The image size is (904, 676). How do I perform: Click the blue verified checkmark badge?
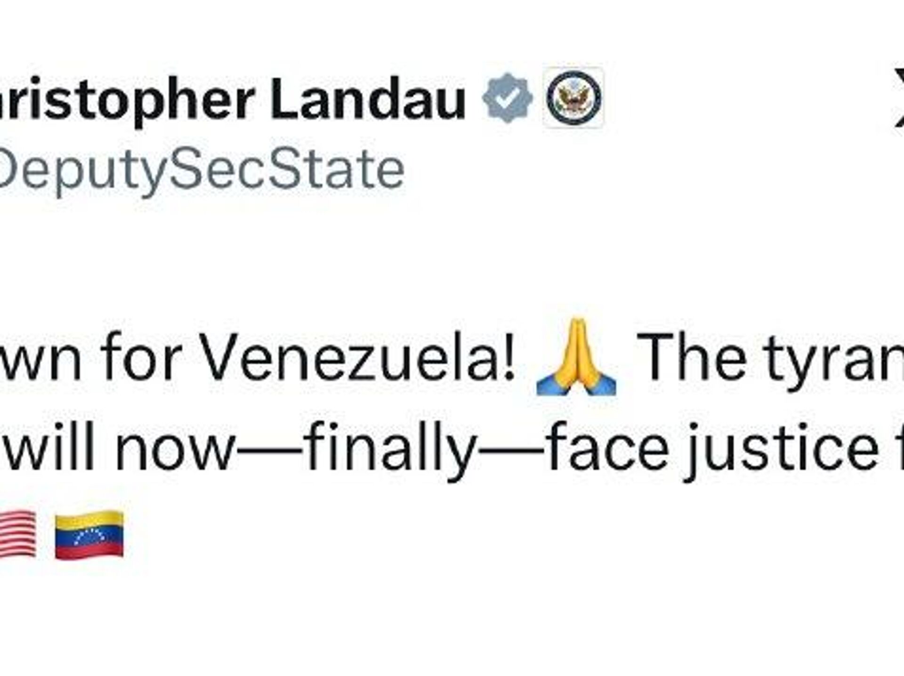point(508,98)
